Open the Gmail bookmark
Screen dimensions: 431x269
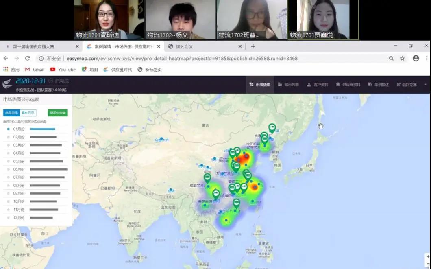35,70
